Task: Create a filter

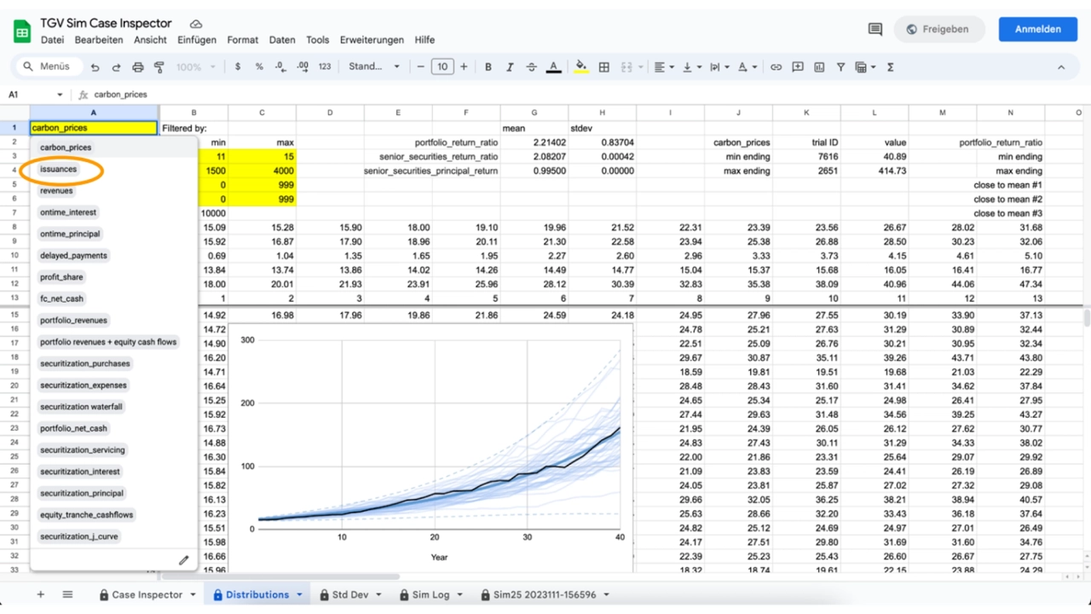Action: tap(840, 67)
